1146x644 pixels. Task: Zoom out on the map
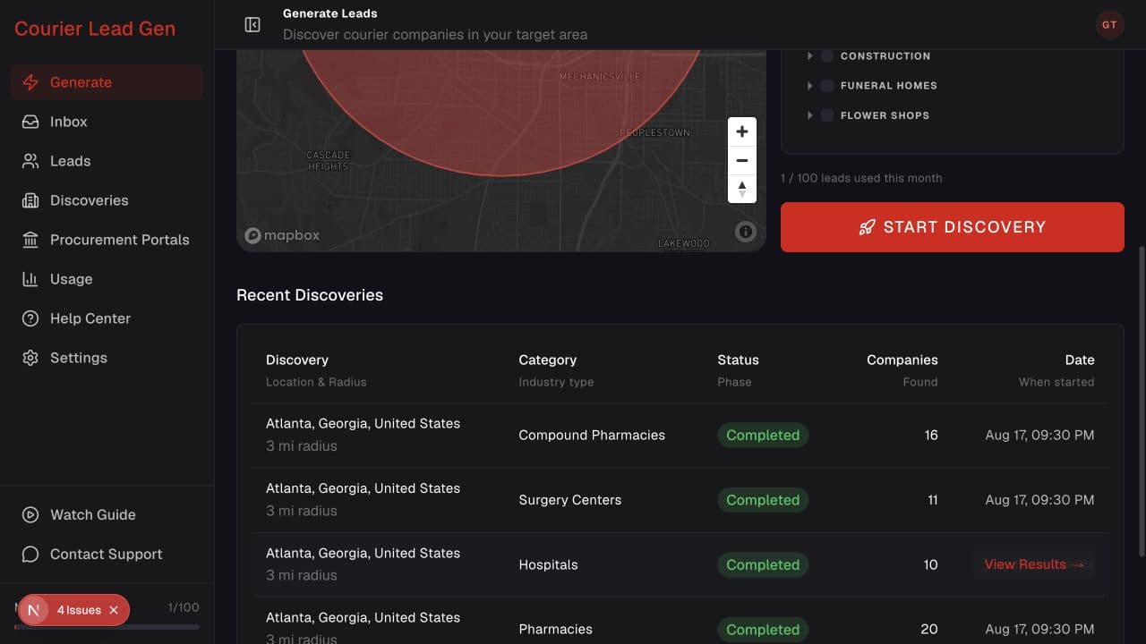[742, 161]
